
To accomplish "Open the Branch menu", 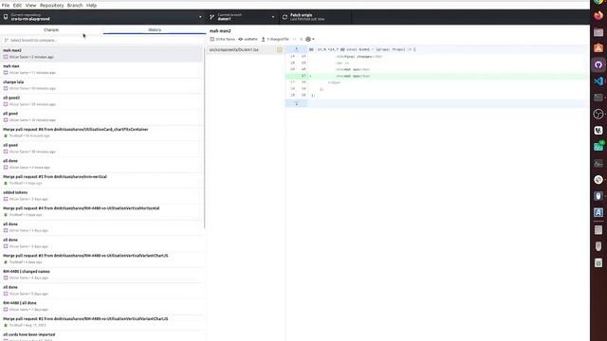I will point(75,6).
